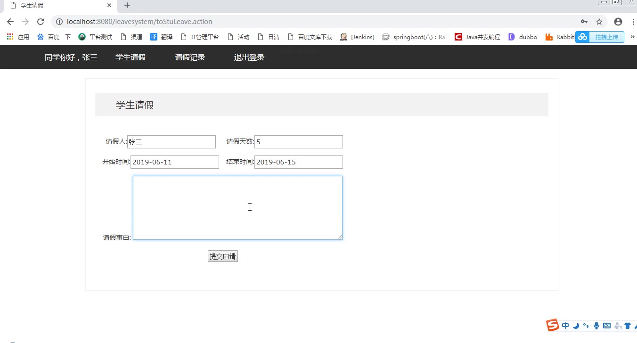The width and height of the screenshot is (637, 343).
Task: Close the 学生请假 browser tab
Action: (109, 6)
